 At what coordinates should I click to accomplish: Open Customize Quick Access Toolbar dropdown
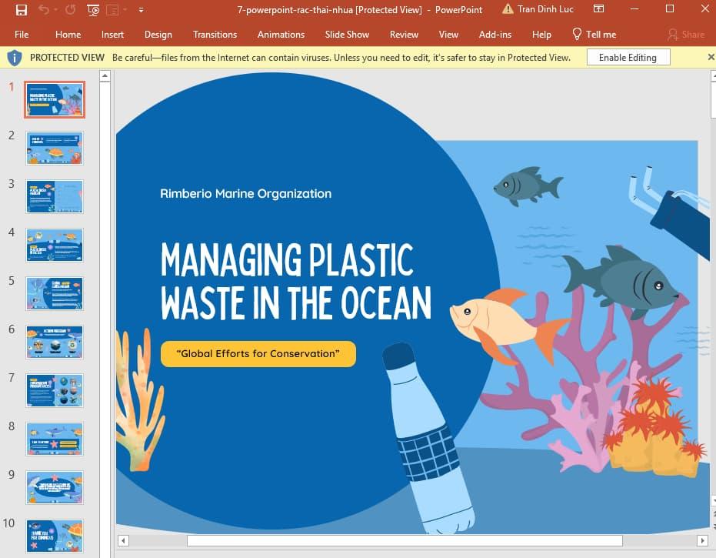[x=141, y=10]
